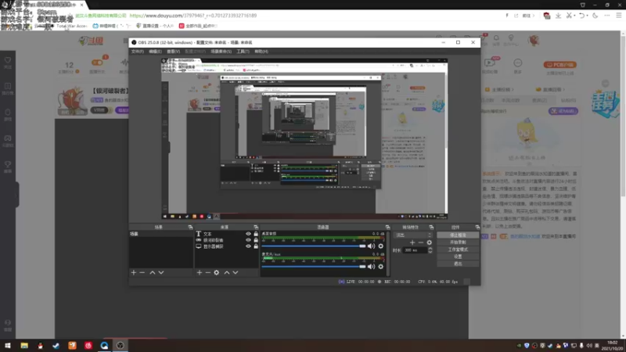
Task: Click the transition duration stepper arrows
Action: [430, 250]
